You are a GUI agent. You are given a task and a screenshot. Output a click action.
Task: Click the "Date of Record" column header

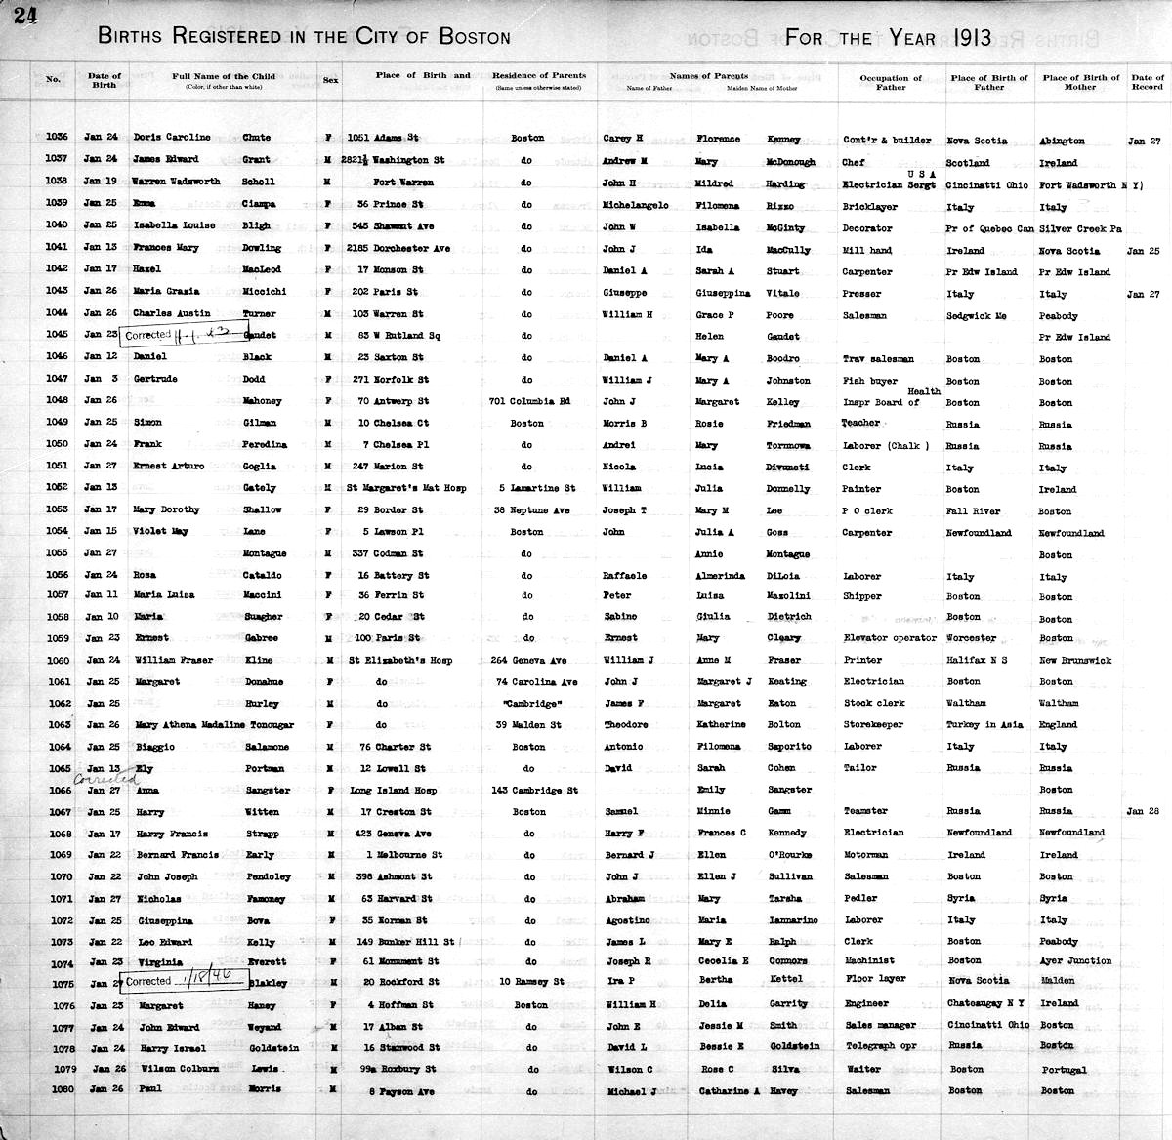point(1148,82)
